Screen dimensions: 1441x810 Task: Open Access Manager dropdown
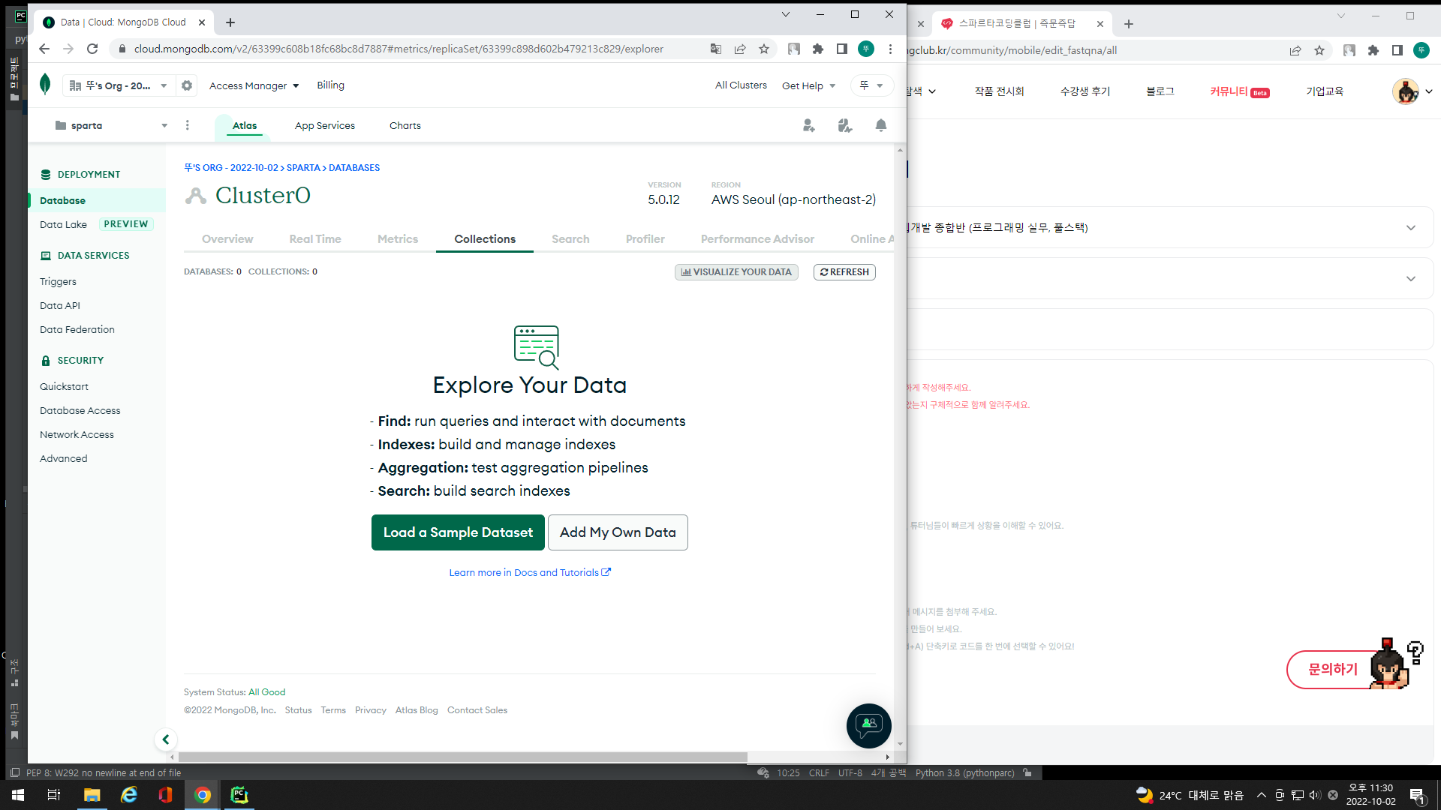click(x=254, y=85)
